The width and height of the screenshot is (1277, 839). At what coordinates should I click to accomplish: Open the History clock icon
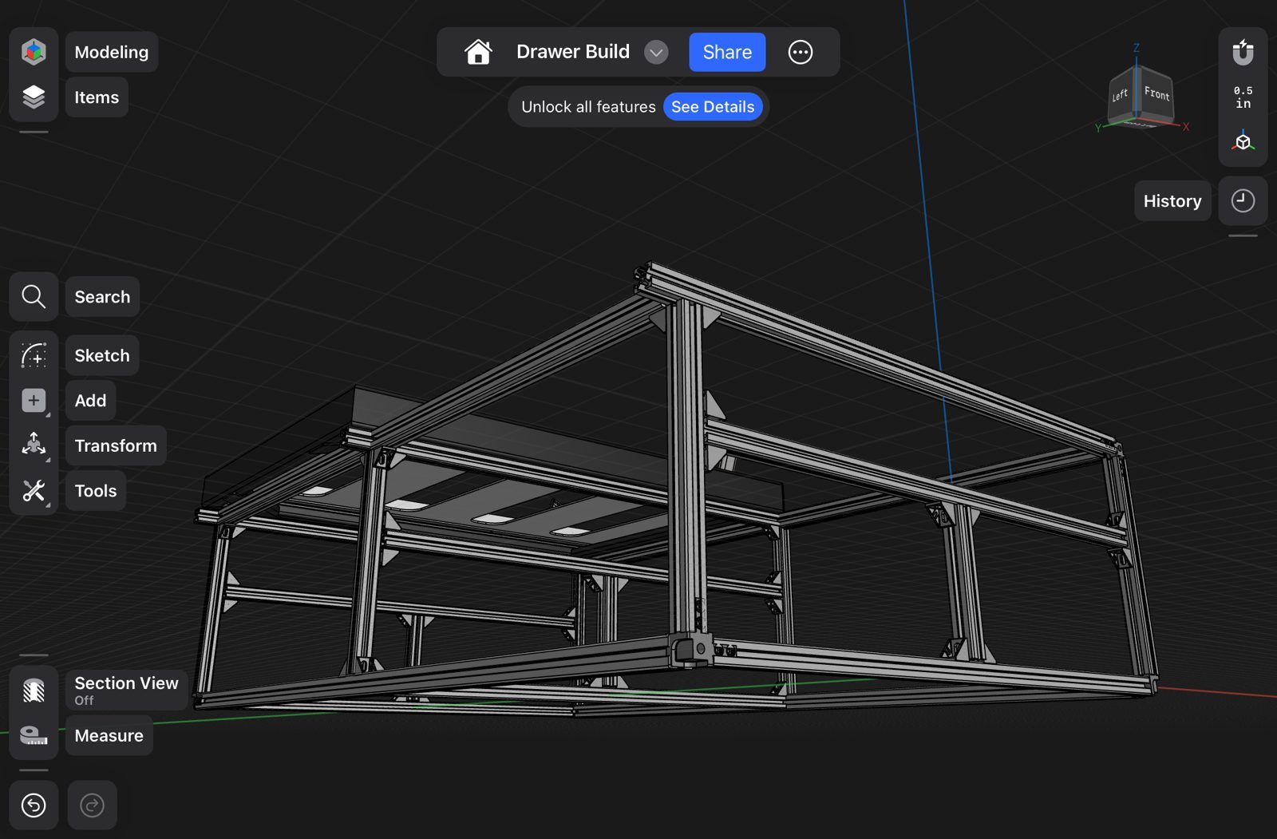pyautogui.click(x=1243, y=200)
